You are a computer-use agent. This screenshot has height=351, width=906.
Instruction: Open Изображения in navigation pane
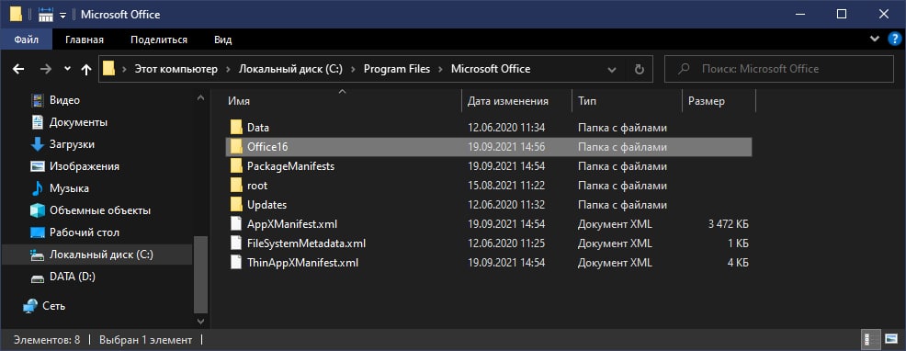click(85, 166)
